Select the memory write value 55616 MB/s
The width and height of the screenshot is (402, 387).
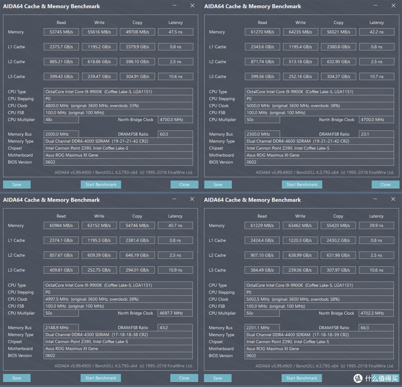click(99, 32)
